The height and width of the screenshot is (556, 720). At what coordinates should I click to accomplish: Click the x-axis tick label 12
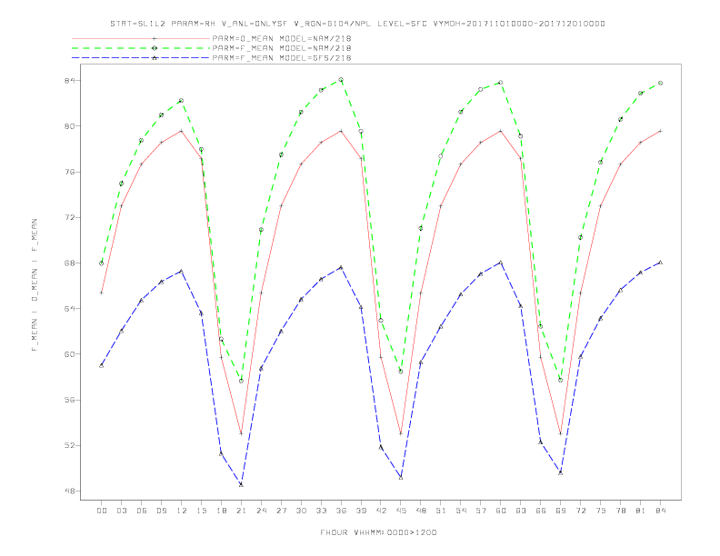182,511
